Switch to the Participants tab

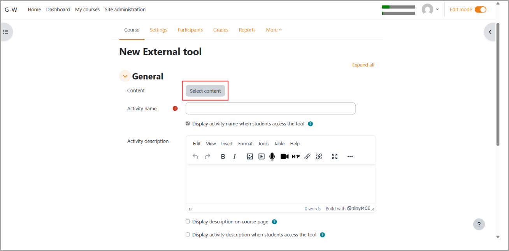click(x=190, y=30)
